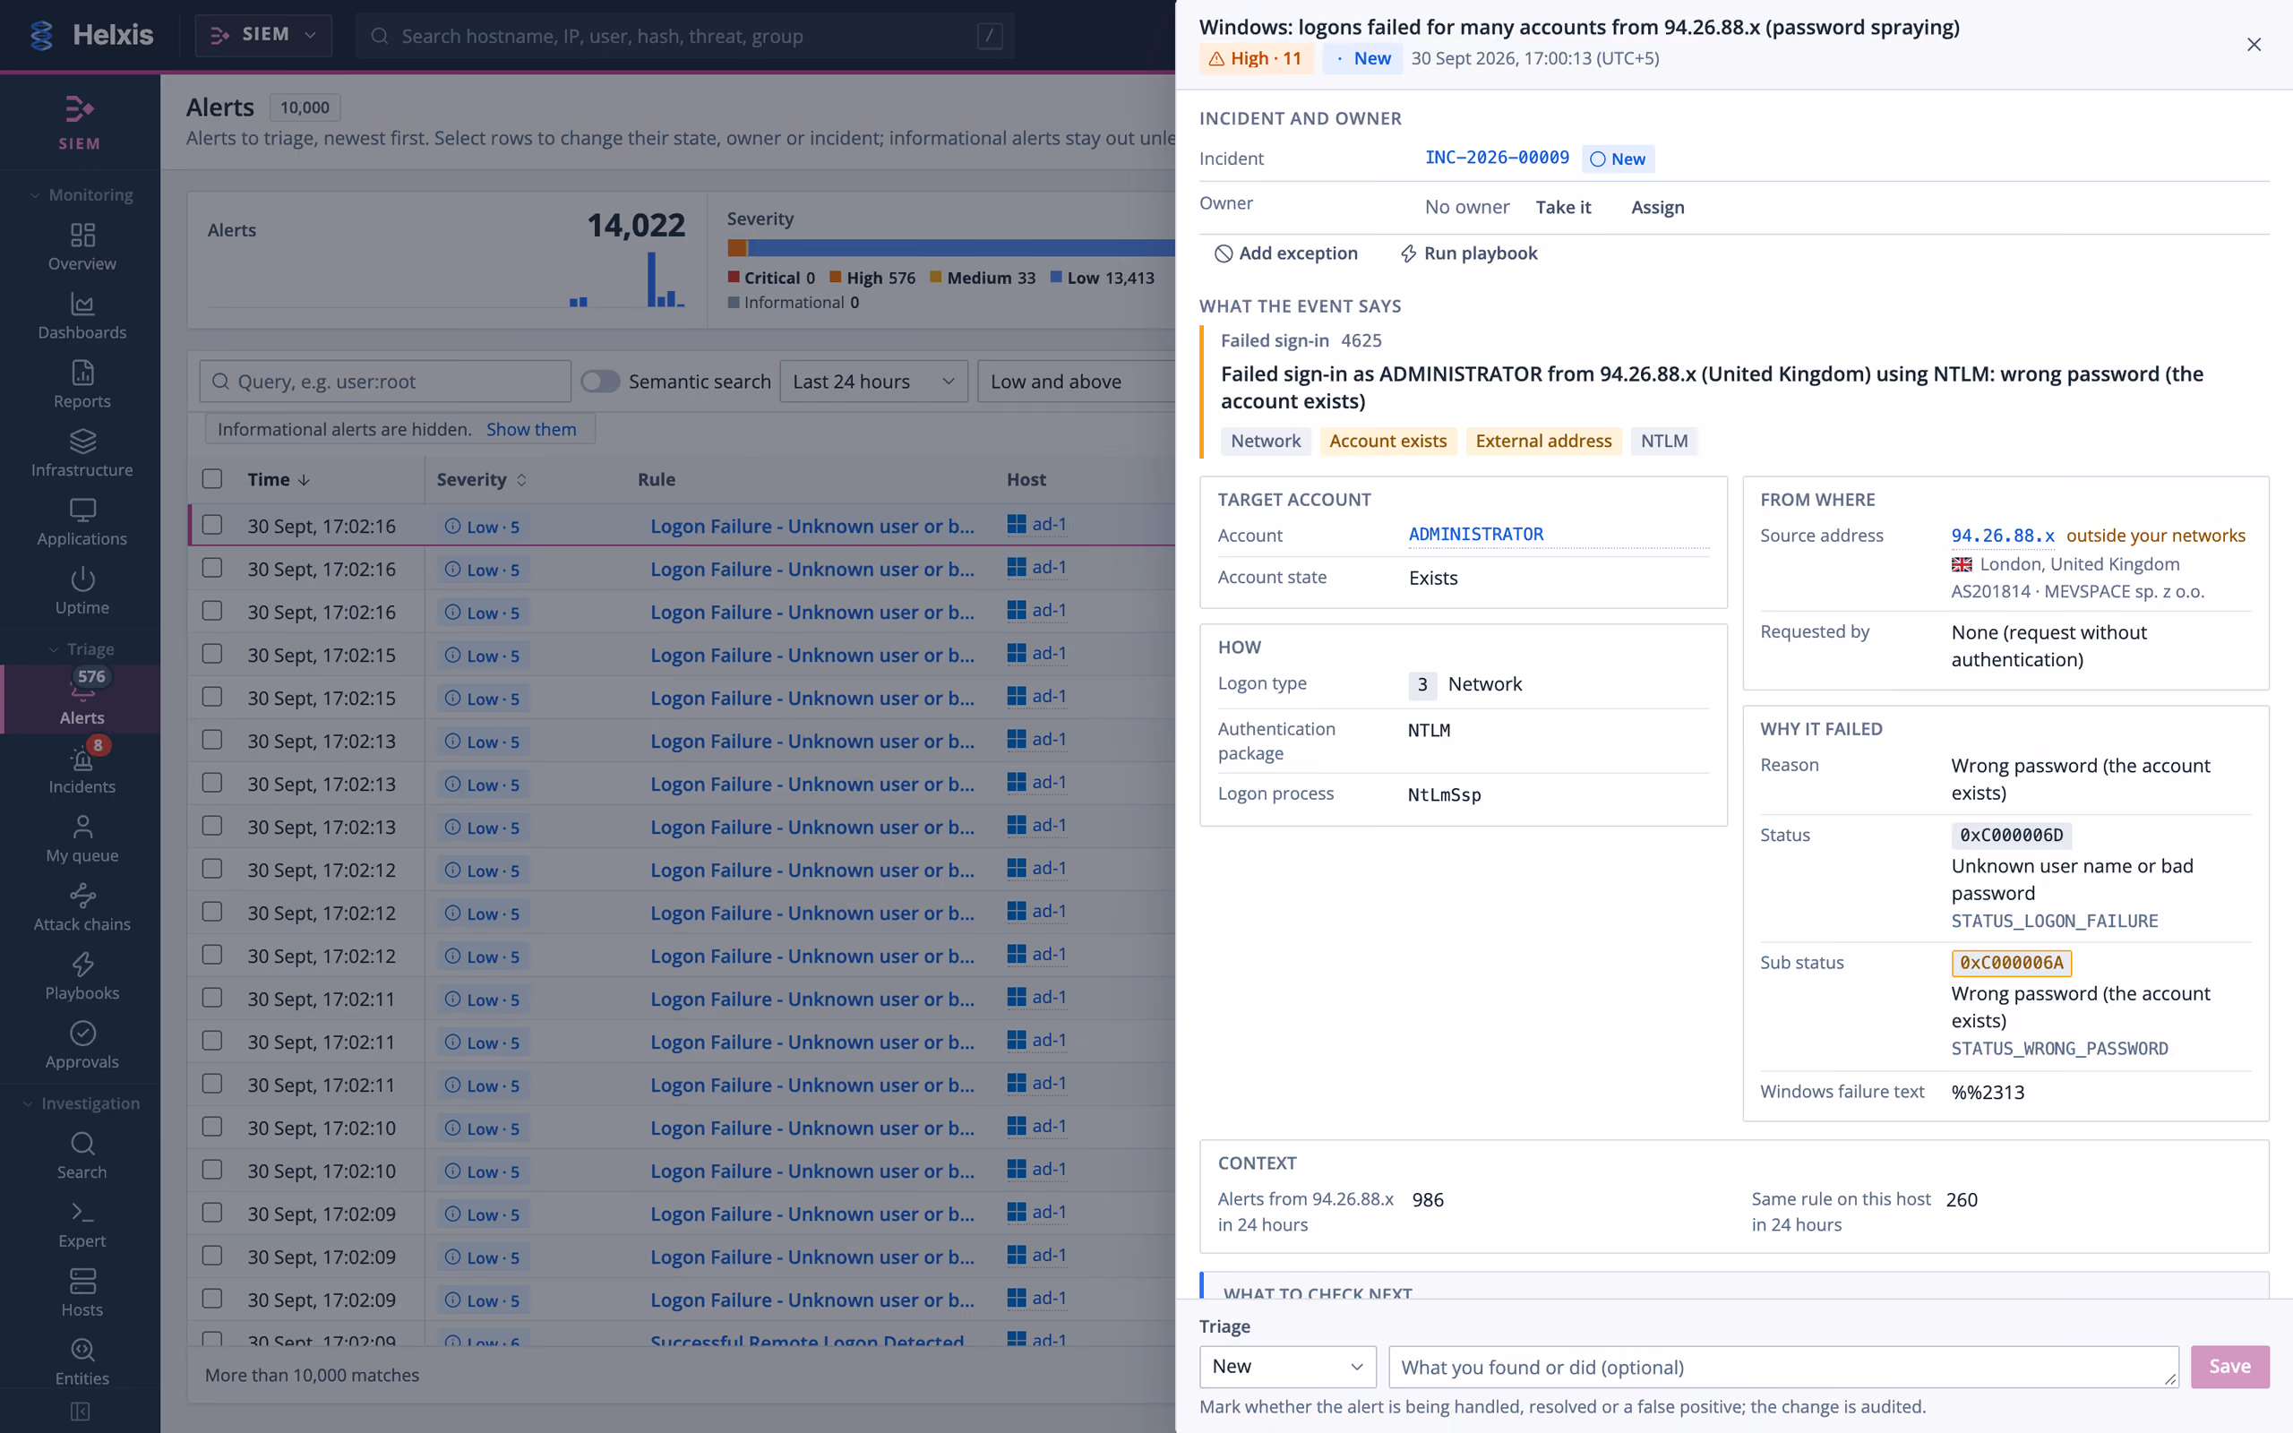The height and width of the screenshot is (1433, 2293).
Task: Open Investigation Search in sidebar
Action: [82, 1155]
